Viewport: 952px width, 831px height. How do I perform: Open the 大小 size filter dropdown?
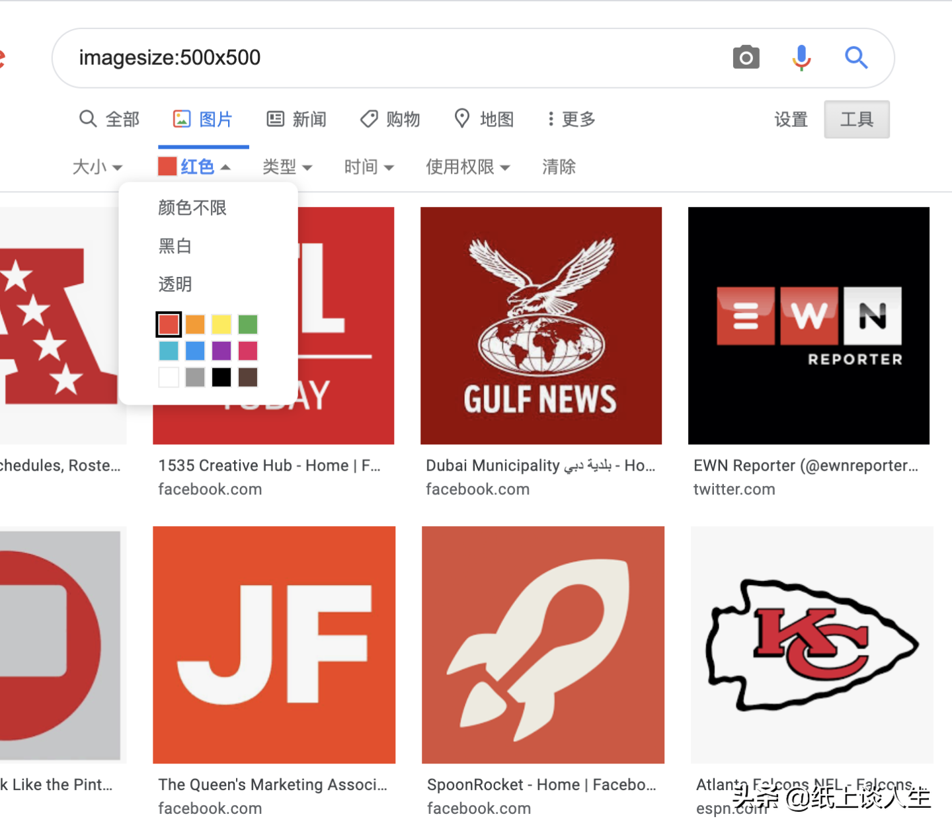point(97,167)
